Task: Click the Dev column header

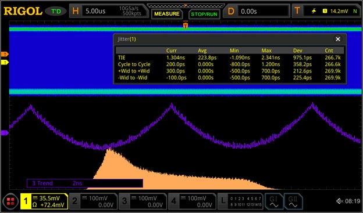Action: [x=297, y=50]
